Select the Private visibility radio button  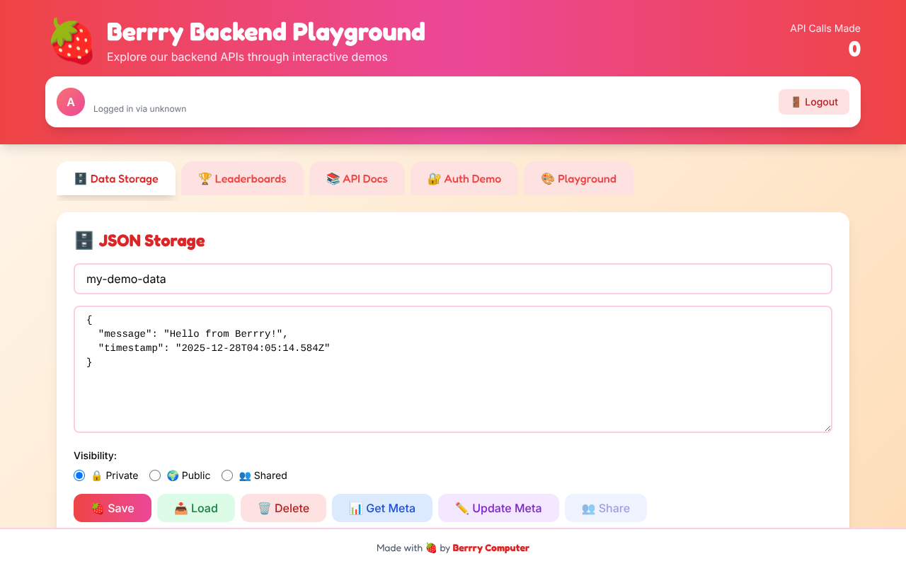[x=79, y=475]
